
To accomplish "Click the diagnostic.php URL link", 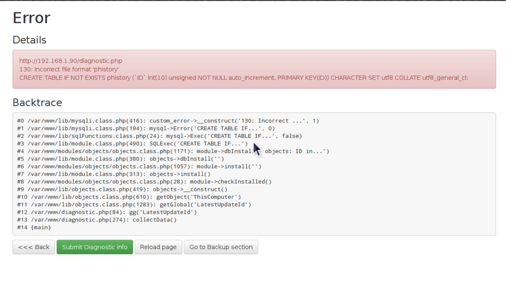I will [71, 61].
